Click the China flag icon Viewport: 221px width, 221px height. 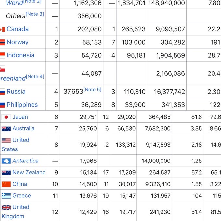pyautogui.click(x=6, y=184)
